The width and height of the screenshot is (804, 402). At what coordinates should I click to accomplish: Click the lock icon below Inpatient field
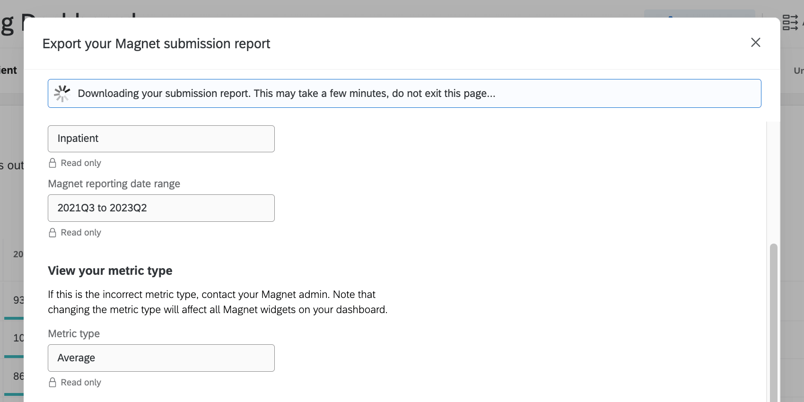pyautogui.click(x=52, y=163)
